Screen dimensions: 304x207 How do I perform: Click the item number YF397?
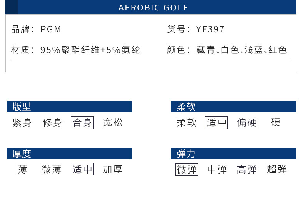[210, 29]
